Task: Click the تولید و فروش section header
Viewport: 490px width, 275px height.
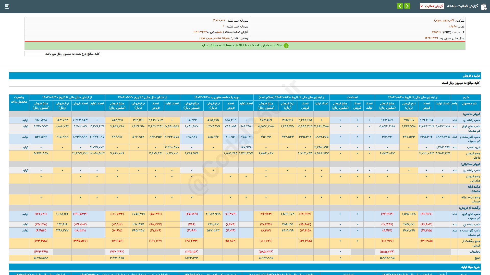Action: [471, 76]
